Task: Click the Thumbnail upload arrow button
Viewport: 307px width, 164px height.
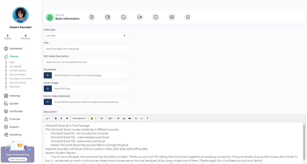Action: 48,75
